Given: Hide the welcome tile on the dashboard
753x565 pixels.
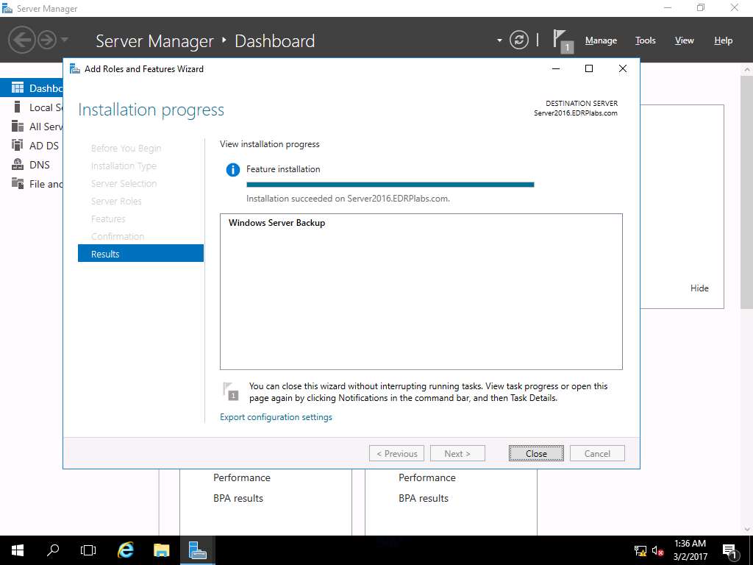Looking at the screenshot, I should [699, 288].
